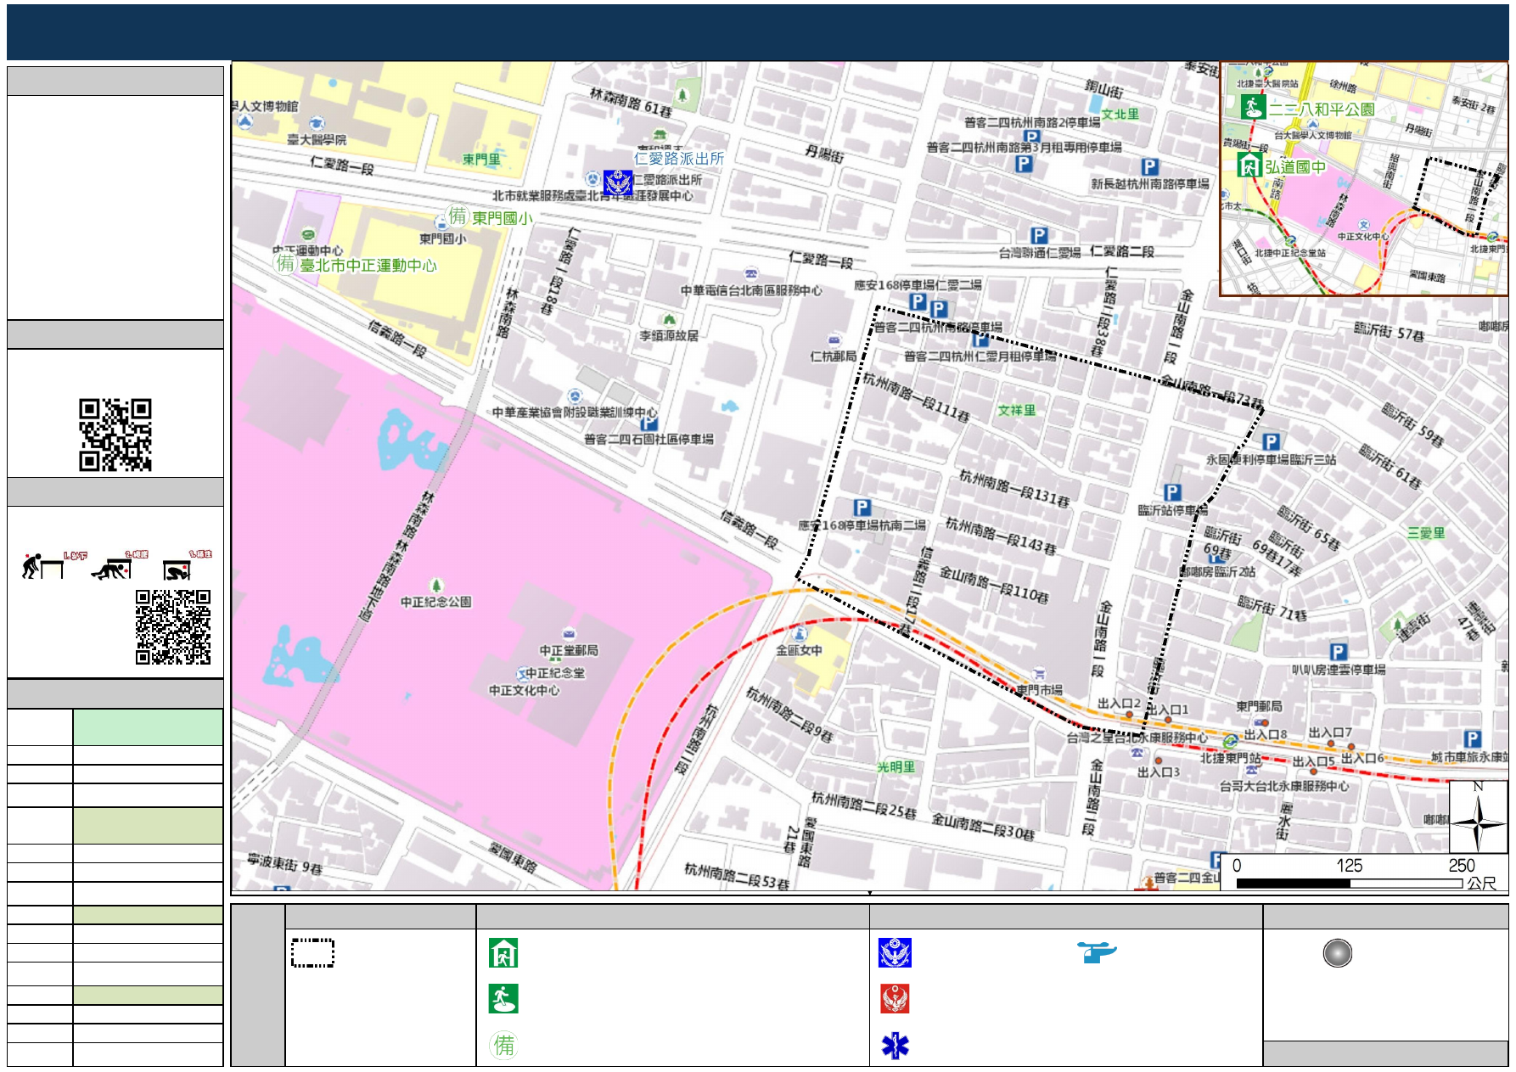Click the 金山南路一段110巷 street label

coord(994,584)
